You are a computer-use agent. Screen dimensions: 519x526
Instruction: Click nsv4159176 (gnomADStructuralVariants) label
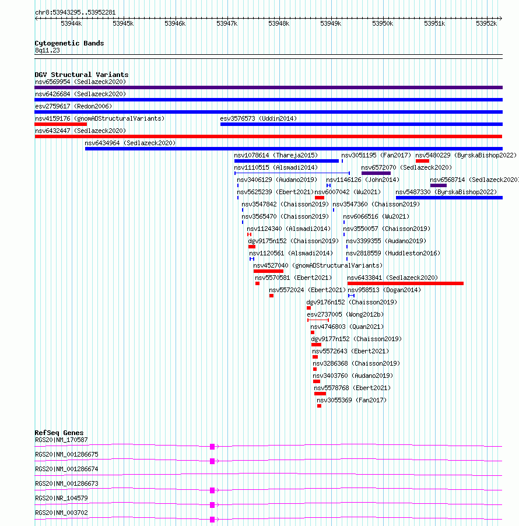coord(100,118)
